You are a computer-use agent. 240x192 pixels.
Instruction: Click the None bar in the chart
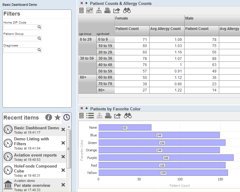(x=125, y=127)
